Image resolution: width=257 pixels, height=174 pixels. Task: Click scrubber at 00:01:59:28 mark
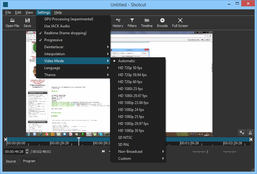pos(189,143)
